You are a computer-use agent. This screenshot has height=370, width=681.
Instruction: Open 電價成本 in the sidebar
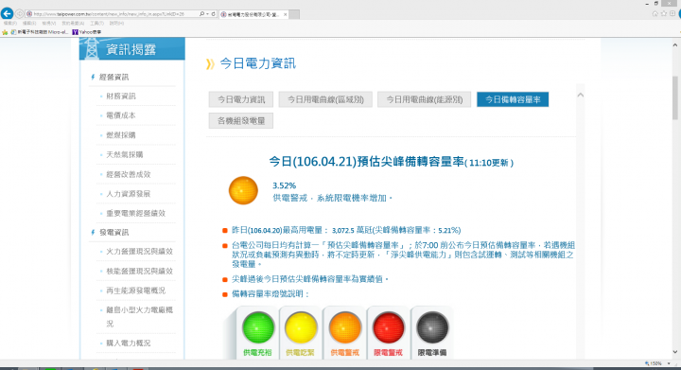[121, 115]
